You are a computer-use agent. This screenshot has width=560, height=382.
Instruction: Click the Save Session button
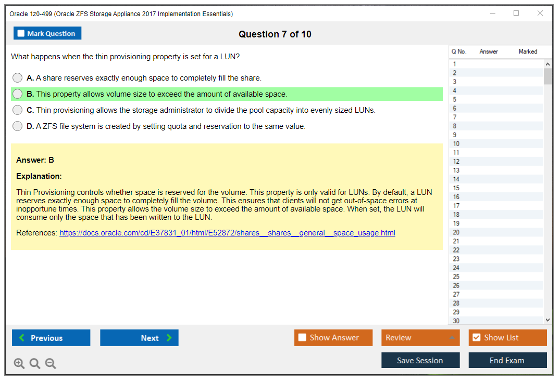pyautogui.click(x=420, y=360)
